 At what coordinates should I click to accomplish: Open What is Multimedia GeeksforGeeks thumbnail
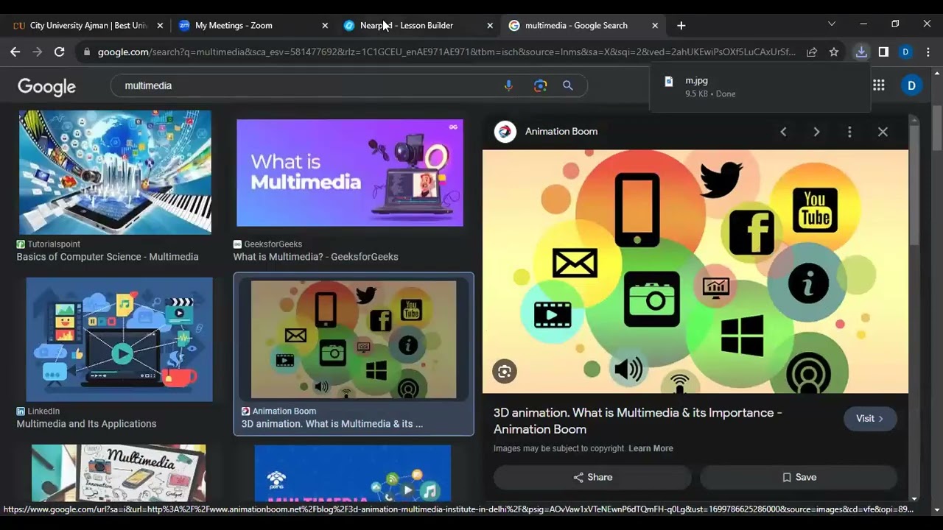pyautogui.click(x=350, y=173)
